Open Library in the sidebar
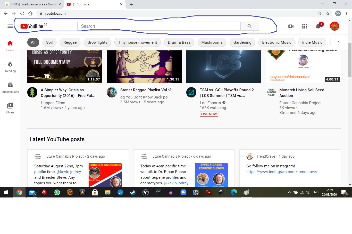This screenshot has width=352, height=234. tap(10, 108)
